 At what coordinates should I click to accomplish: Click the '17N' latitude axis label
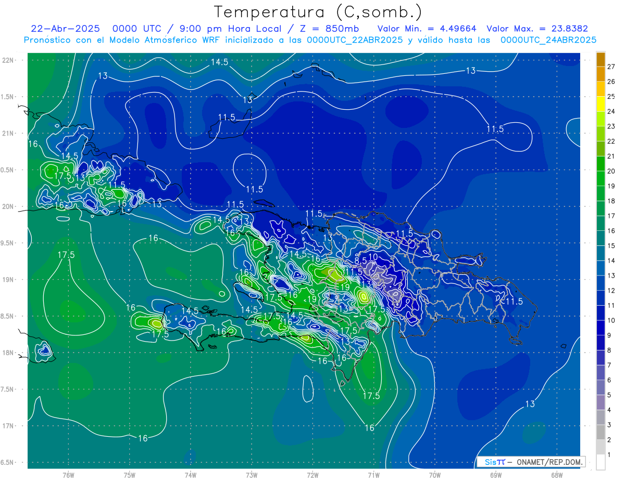coord(8,426)
